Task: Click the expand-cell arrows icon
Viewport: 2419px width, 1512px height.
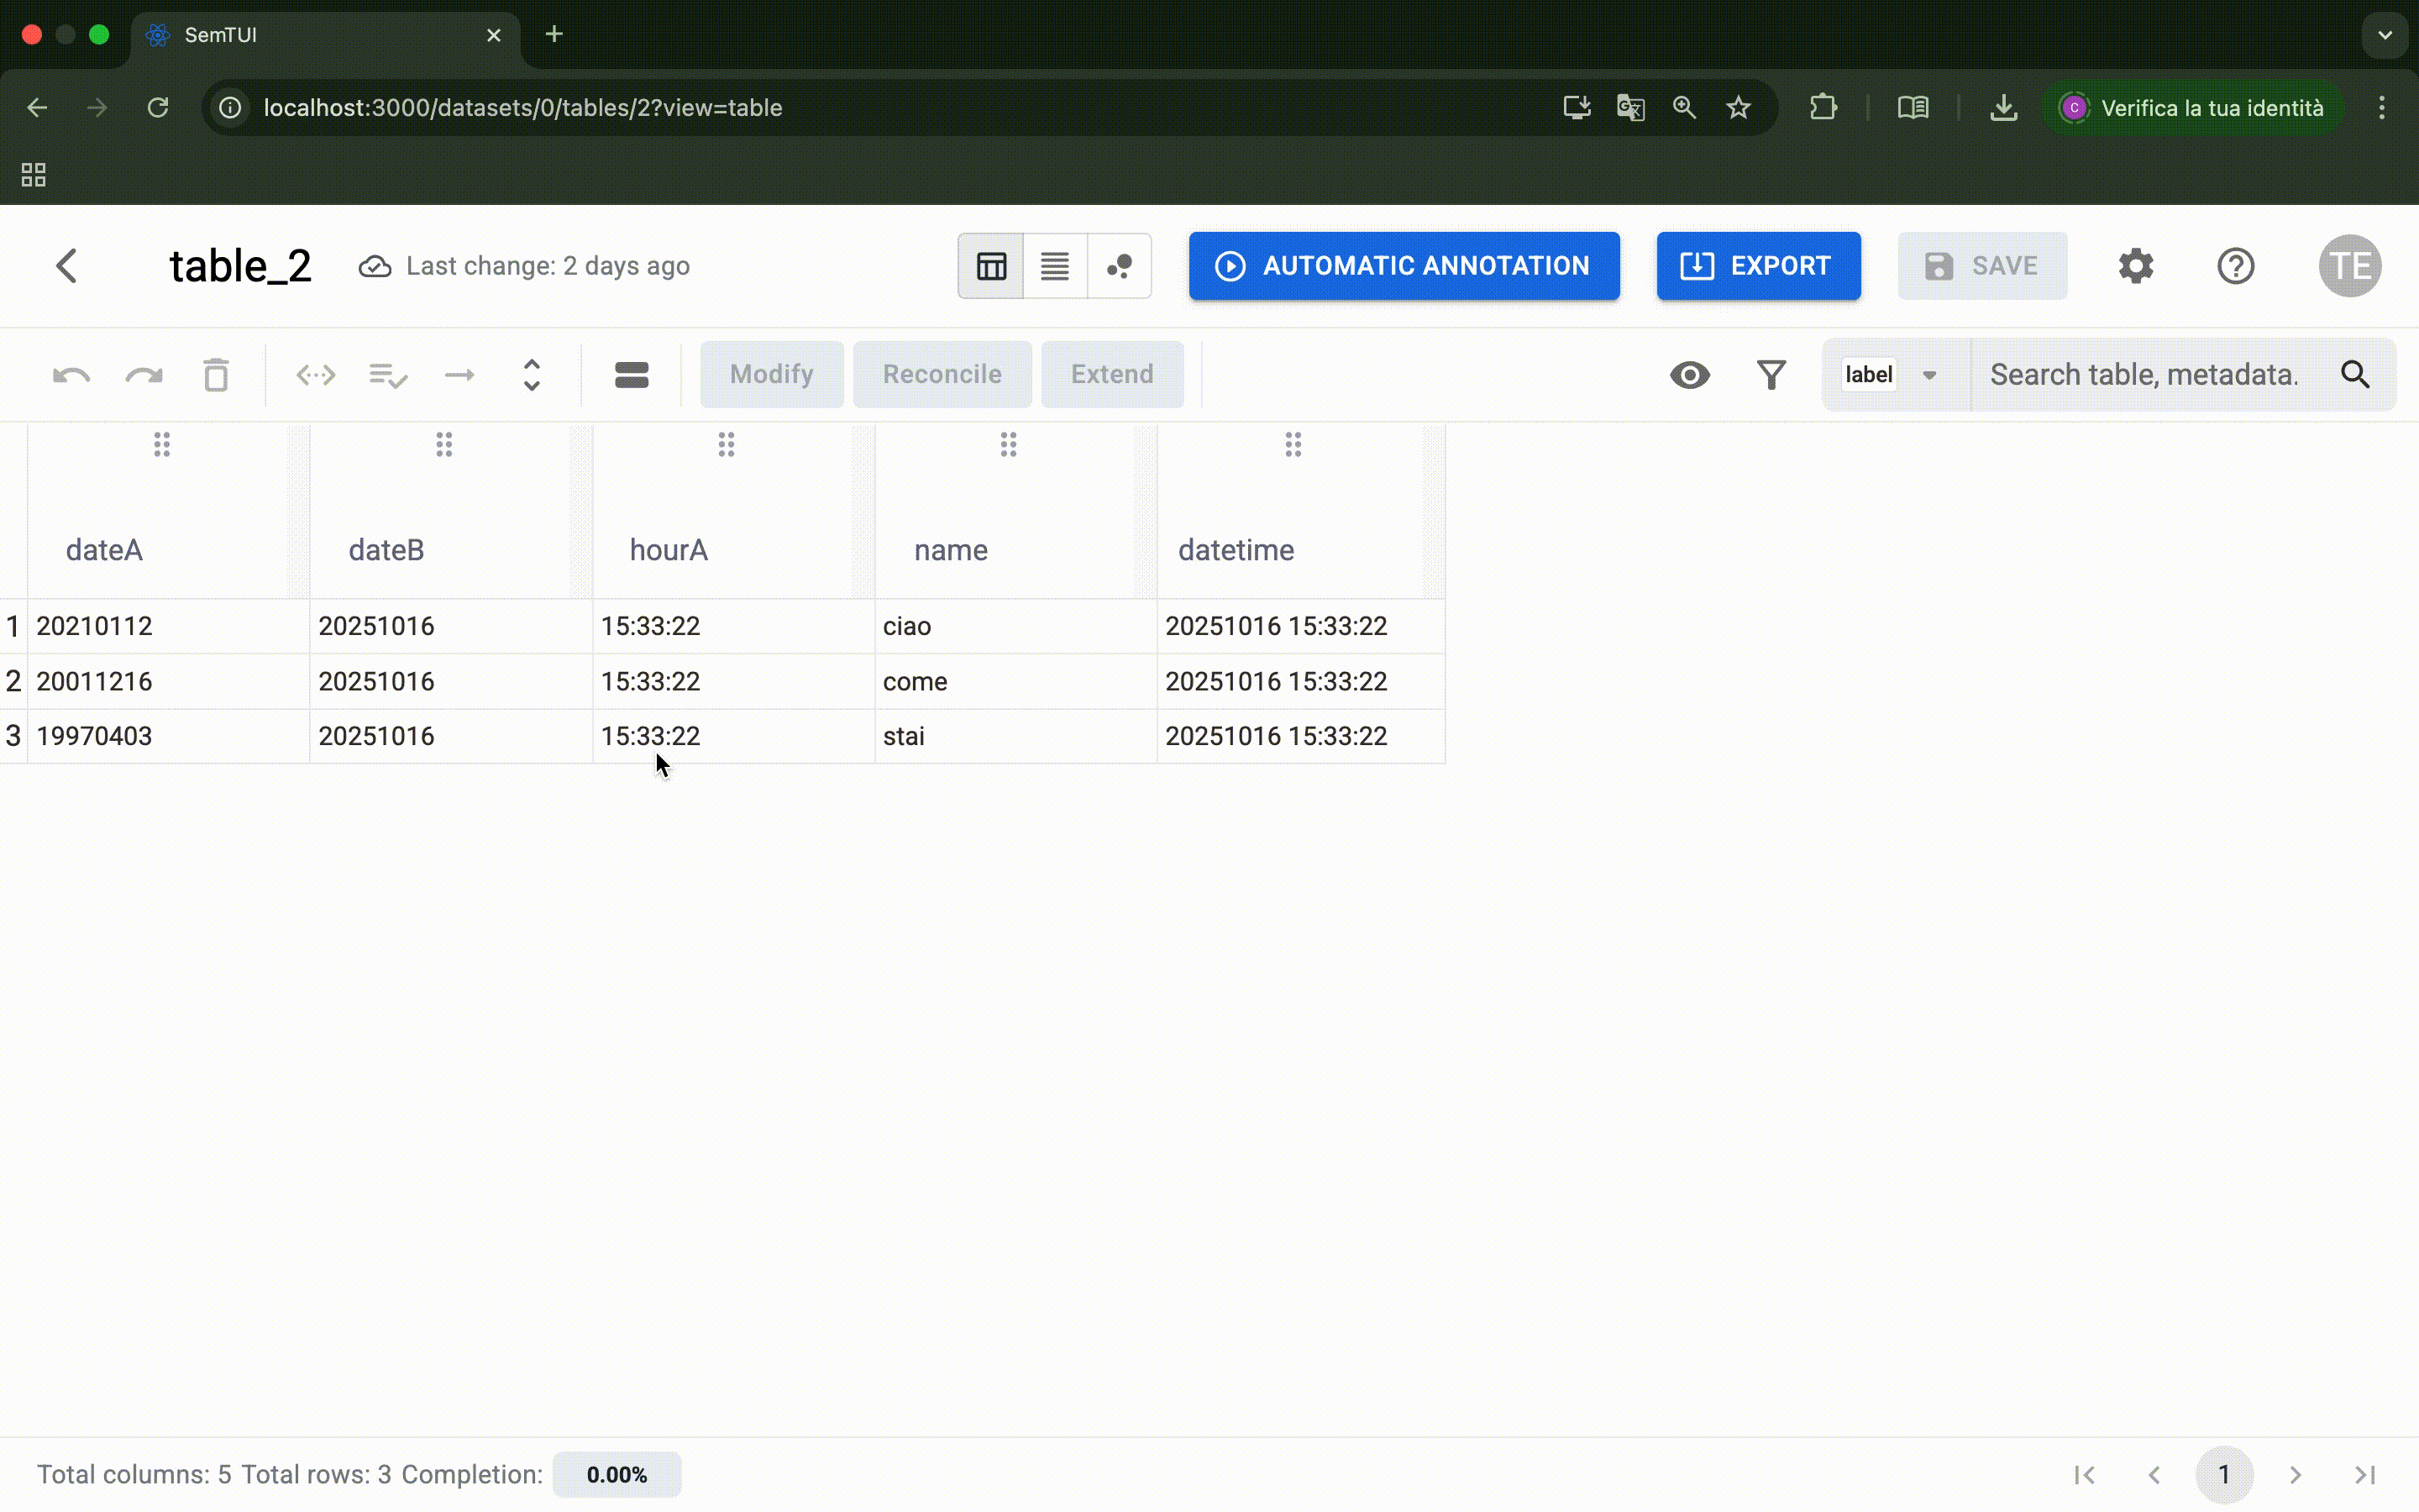Action: pyautogui.click(x=316, y=375)
